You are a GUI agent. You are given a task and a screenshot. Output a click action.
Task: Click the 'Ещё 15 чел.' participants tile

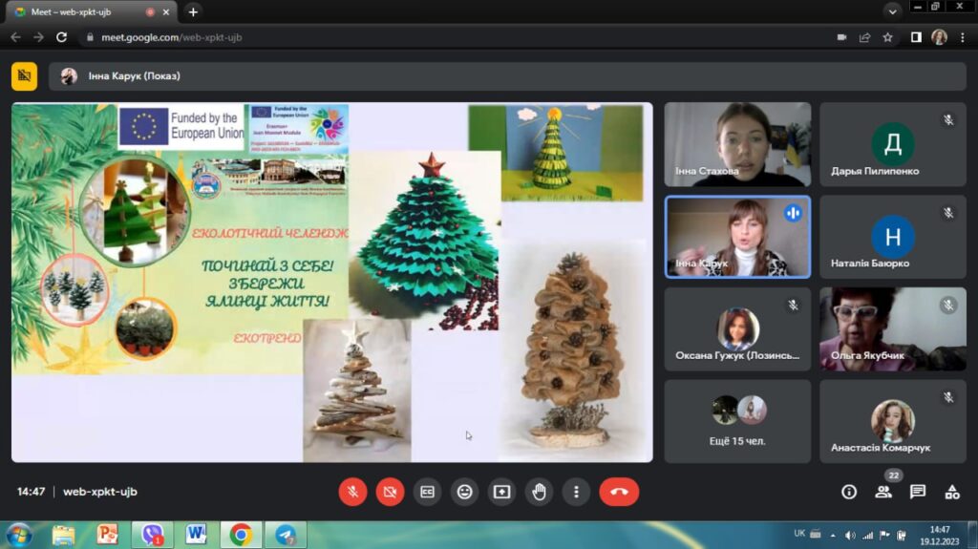pos(737,421)
